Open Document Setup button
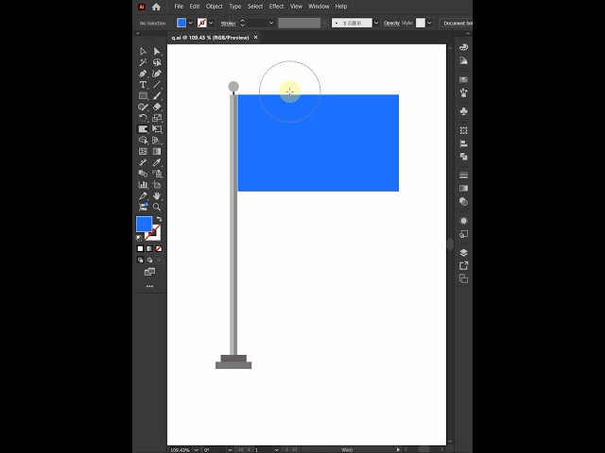This screenshot has width=605, height=453. (x=458, y=24)
